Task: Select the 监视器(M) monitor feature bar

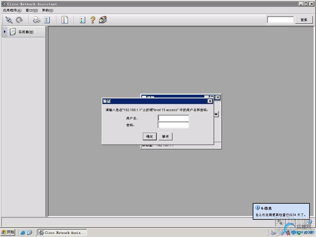Action: tap(23, 32)
